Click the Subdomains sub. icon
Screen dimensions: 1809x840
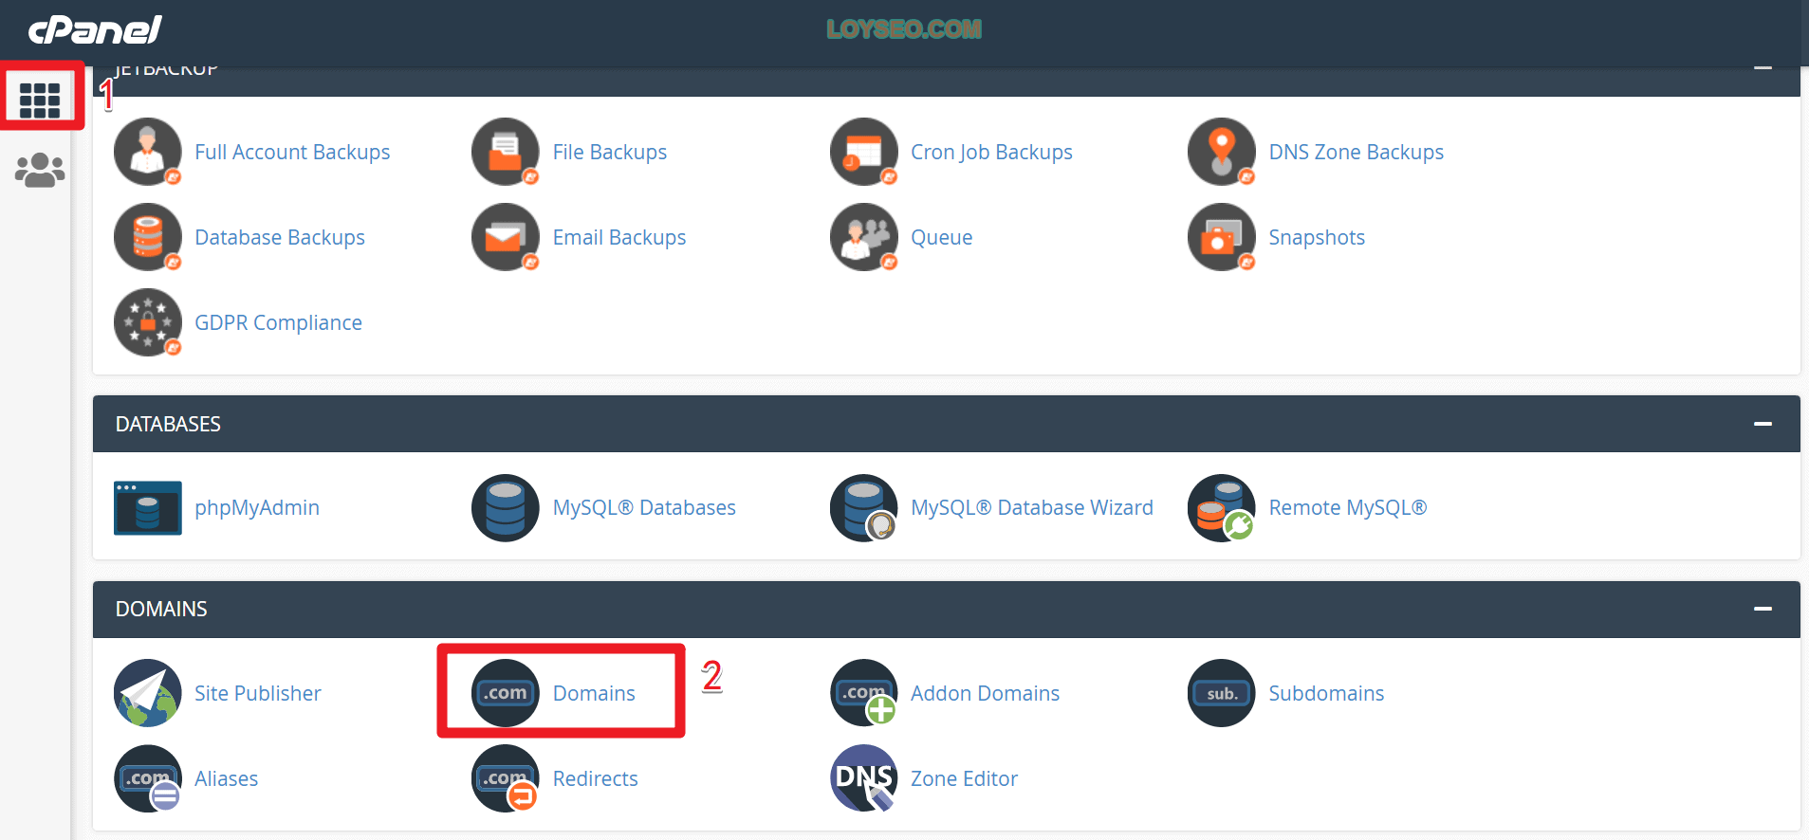coord(1222,693)
